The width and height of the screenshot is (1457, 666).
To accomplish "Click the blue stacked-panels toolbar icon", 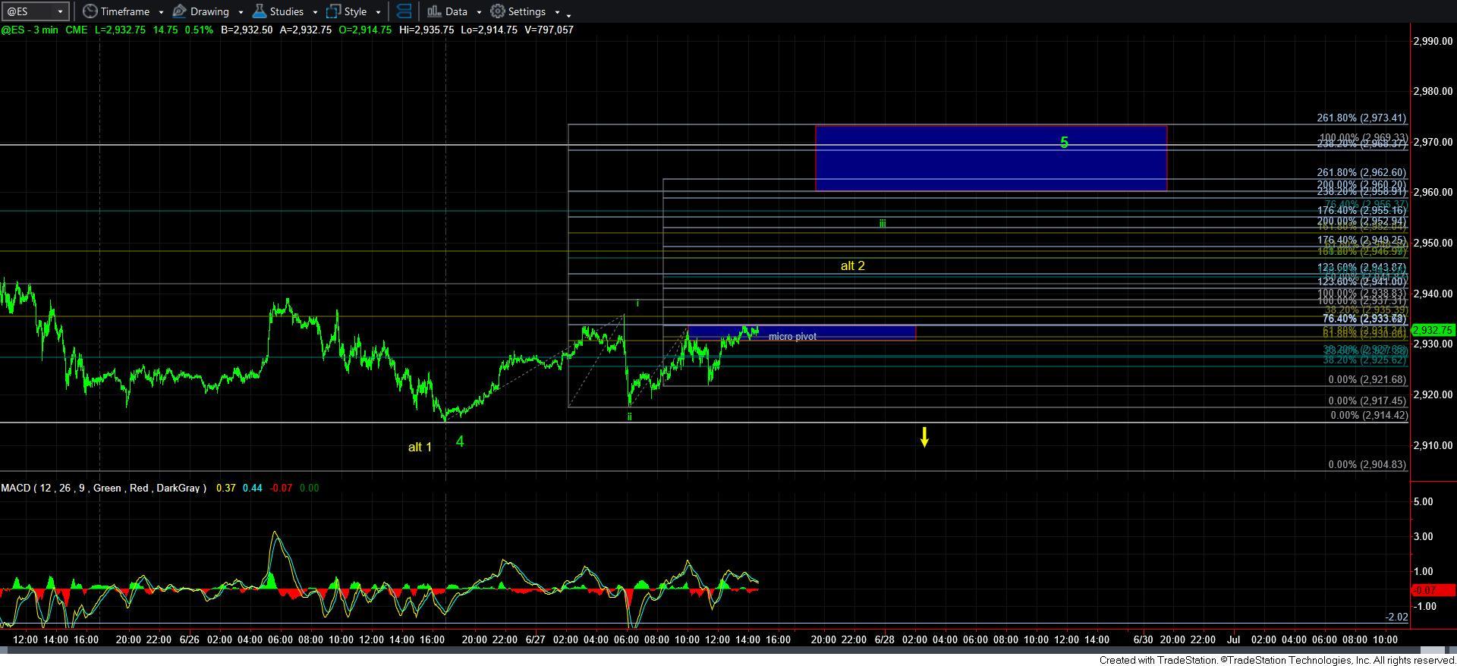I will click(404, 11).
